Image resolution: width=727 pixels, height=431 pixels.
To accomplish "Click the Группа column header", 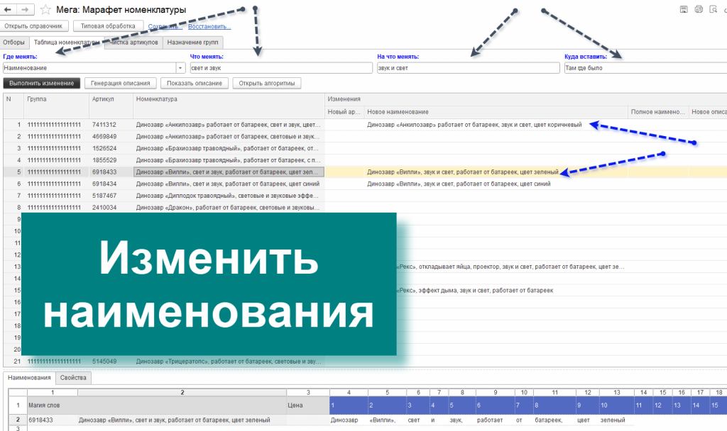I will click(x=56, y=106).
